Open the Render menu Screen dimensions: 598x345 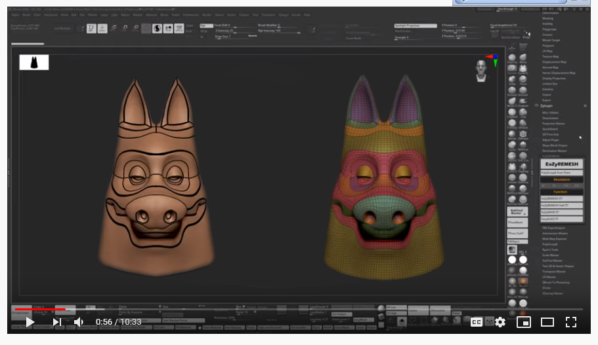207,15
